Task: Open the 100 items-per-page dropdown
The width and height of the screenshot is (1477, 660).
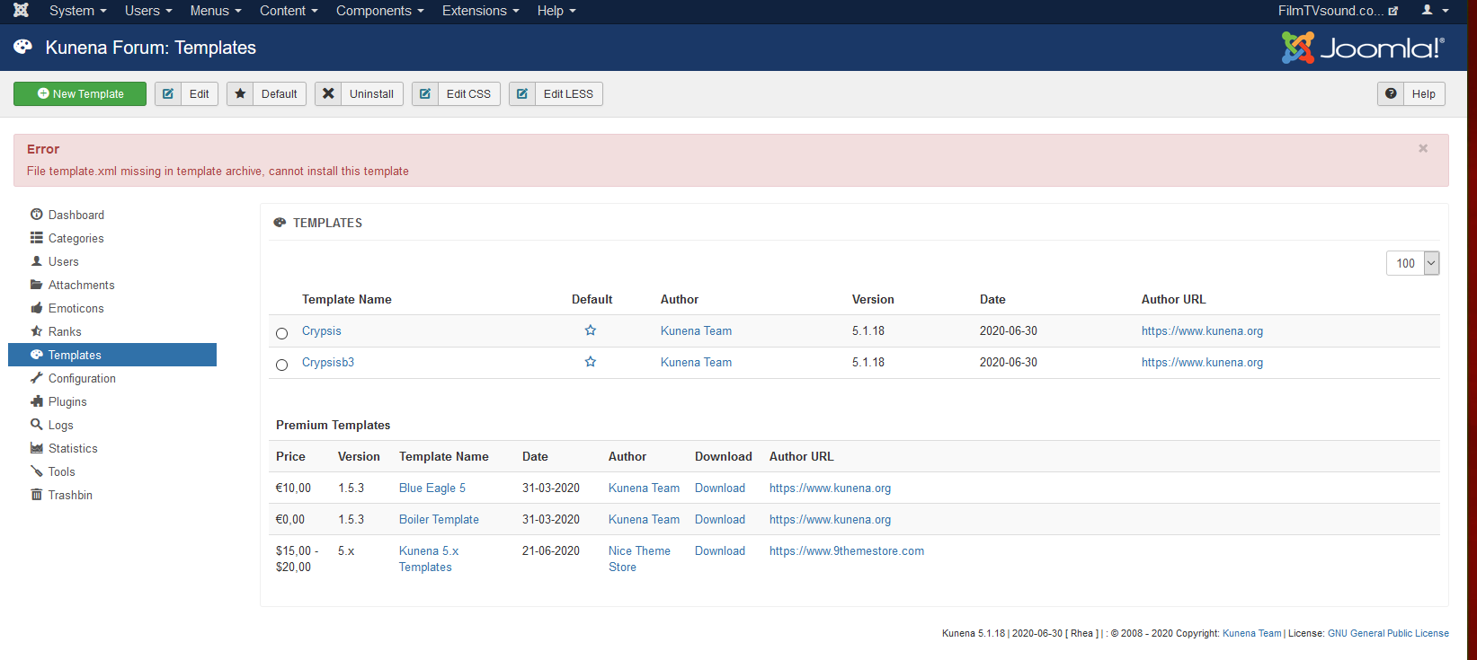Action: click(1412, 263)
